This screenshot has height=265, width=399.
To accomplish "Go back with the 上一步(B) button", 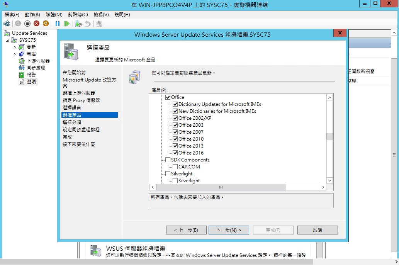I will (186, 230).
